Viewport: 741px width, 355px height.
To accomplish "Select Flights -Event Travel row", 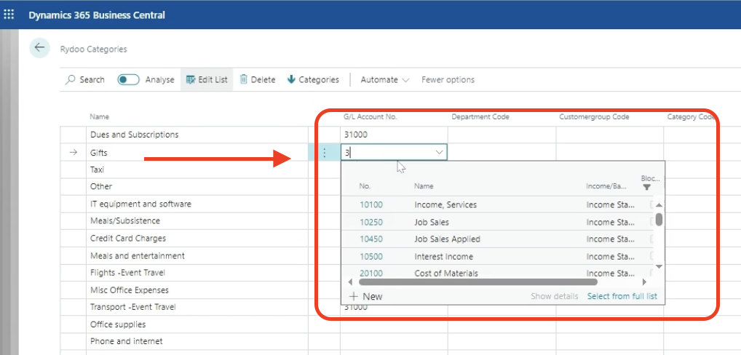I will 127,272.
